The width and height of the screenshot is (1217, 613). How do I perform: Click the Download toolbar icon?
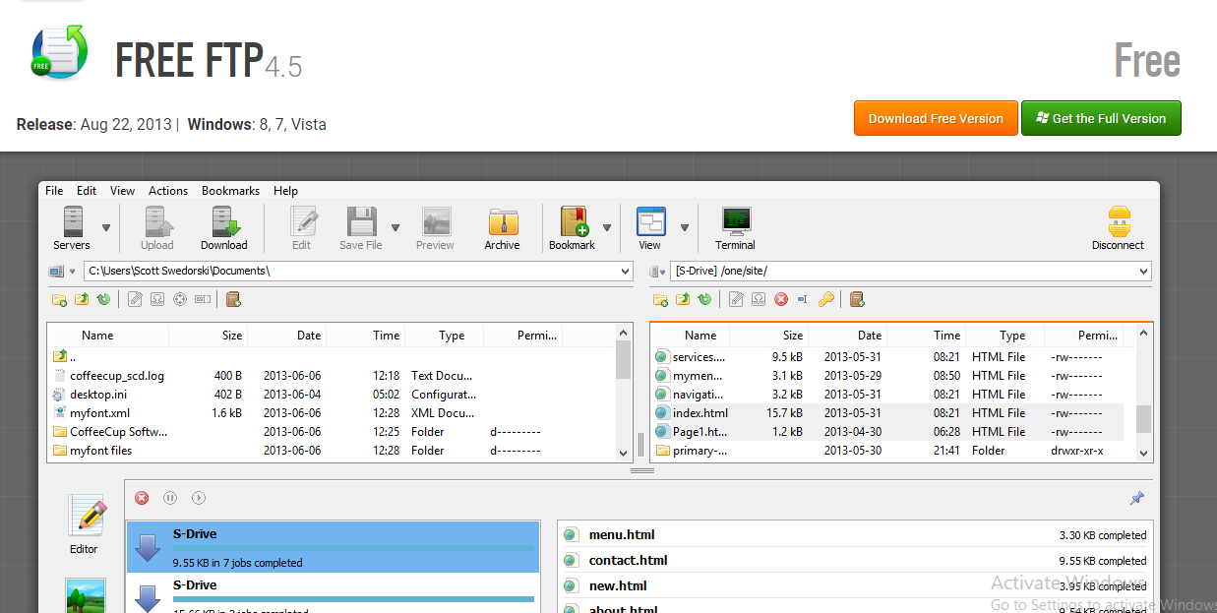[x=224, y=222]
